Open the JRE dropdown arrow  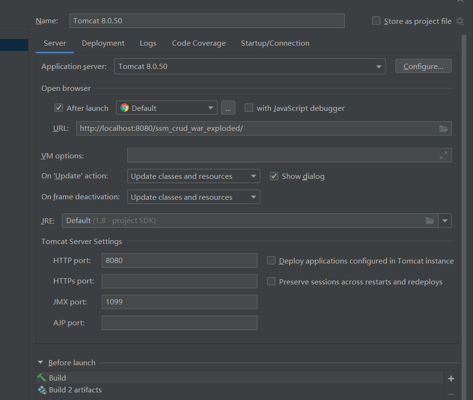tap(444, 221)
